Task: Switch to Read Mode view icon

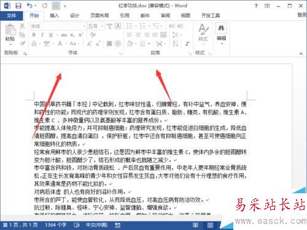Action: click(195, 225)
